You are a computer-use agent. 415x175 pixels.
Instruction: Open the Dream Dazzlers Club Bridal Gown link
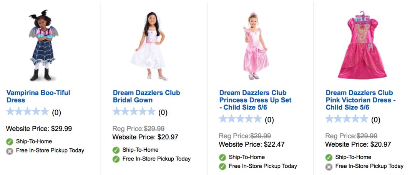tap(146, 96)
